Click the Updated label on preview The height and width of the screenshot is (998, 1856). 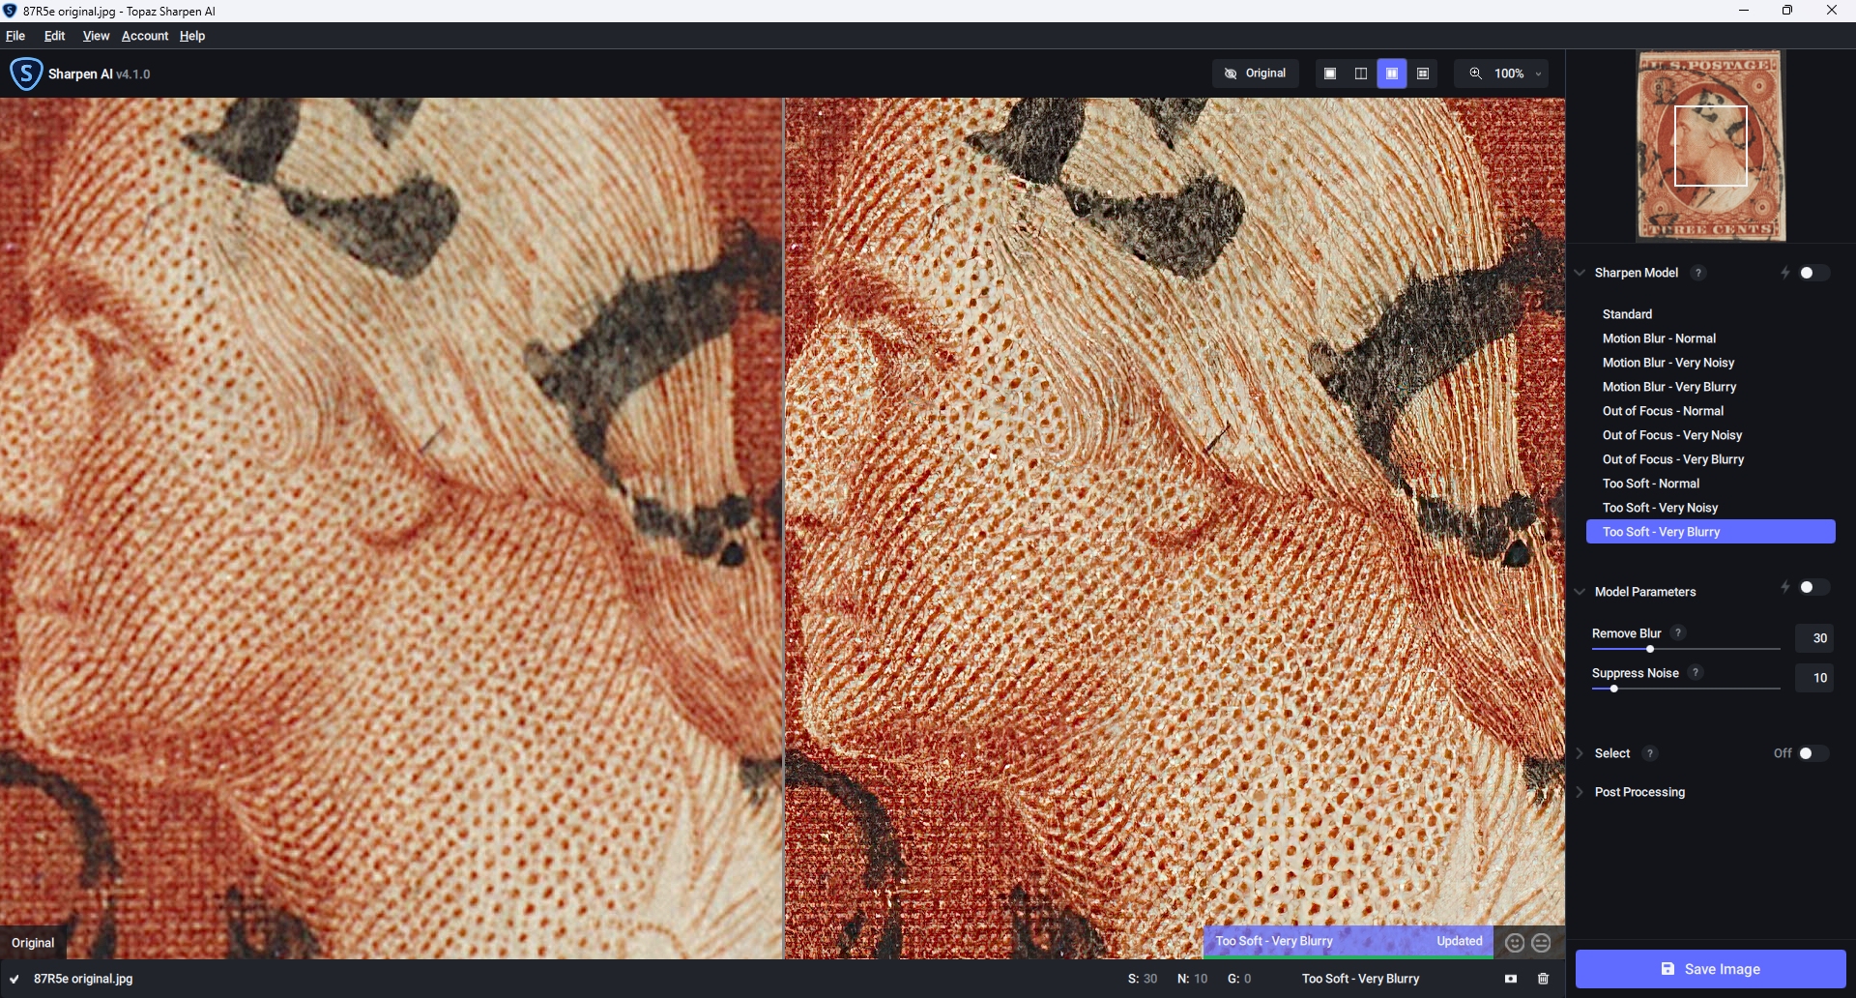[x=1460, y=941]
